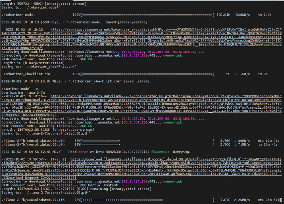
Task: Select the '488.01K' size value
Action: pos(223,15)
